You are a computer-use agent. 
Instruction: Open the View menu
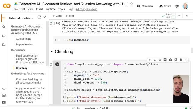(x=30, y=9)
